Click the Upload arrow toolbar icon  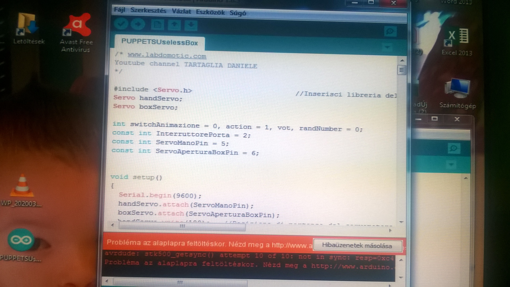(138, 25)
